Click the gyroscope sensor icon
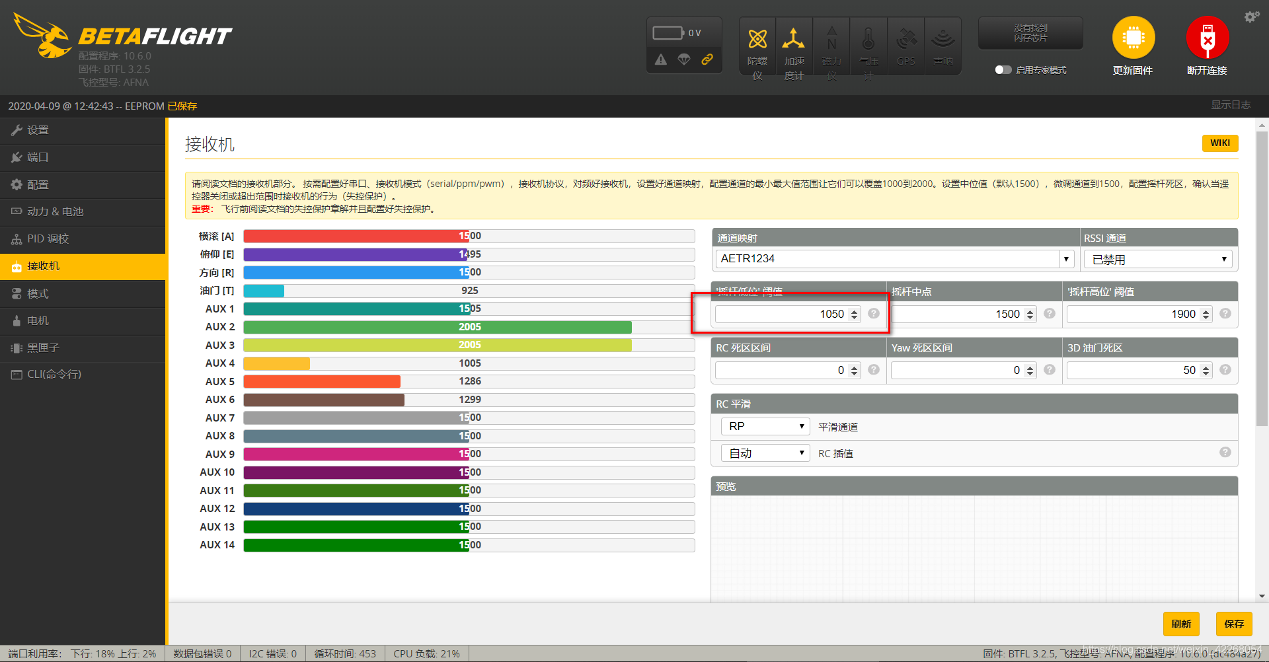The image size is (1269, 662). point(757,39)
